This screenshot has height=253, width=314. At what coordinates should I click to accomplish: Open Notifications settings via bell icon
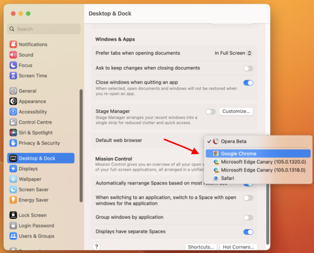(x=13, y=45)
